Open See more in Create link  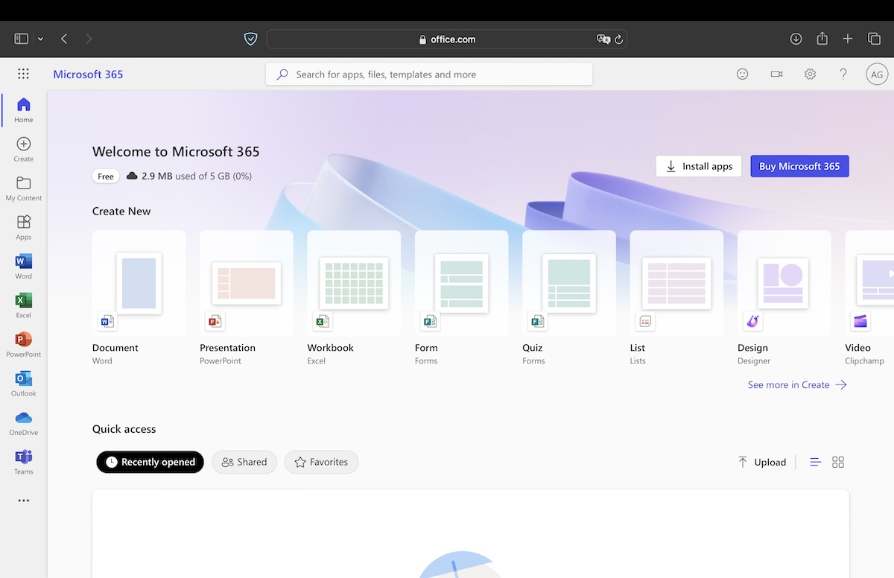tap(797, 384)
